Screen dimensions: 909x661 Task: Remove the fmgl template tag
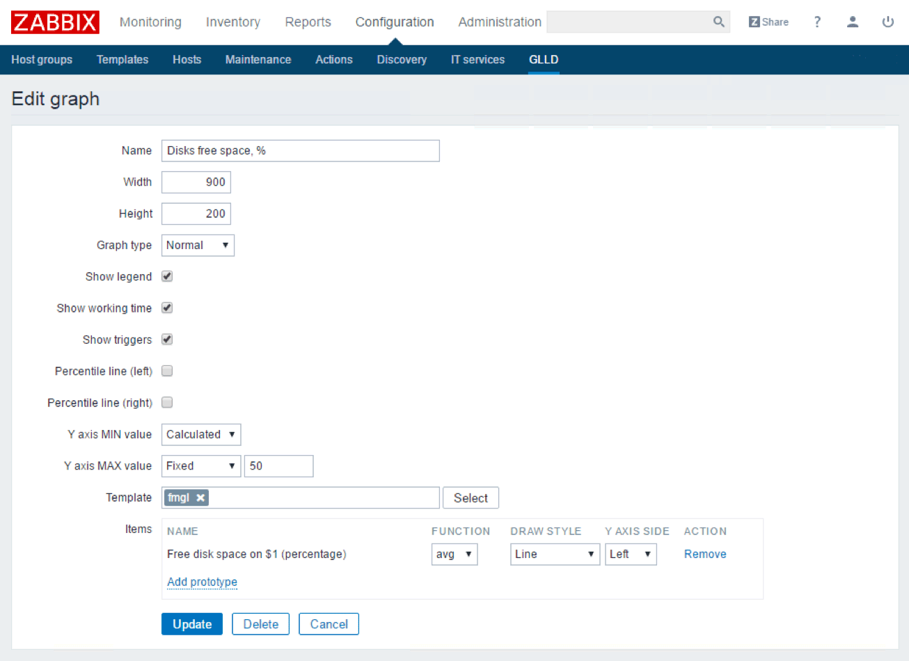coord(200,497)
